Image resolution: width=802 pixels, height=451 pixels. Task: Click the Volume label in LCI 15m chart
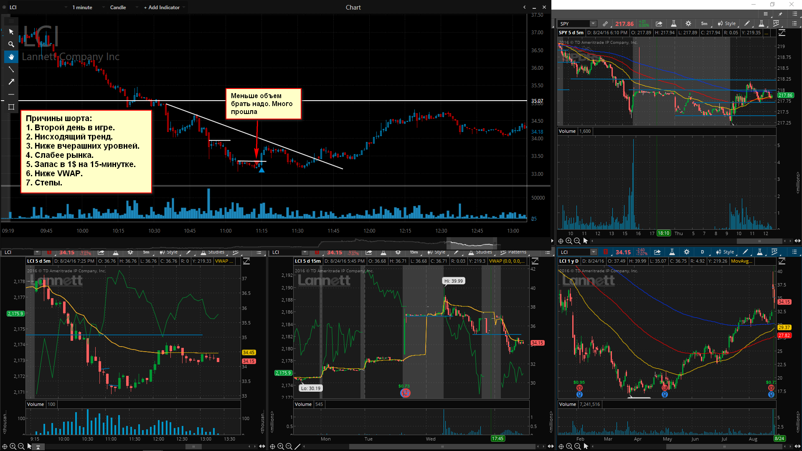point(303,404)
